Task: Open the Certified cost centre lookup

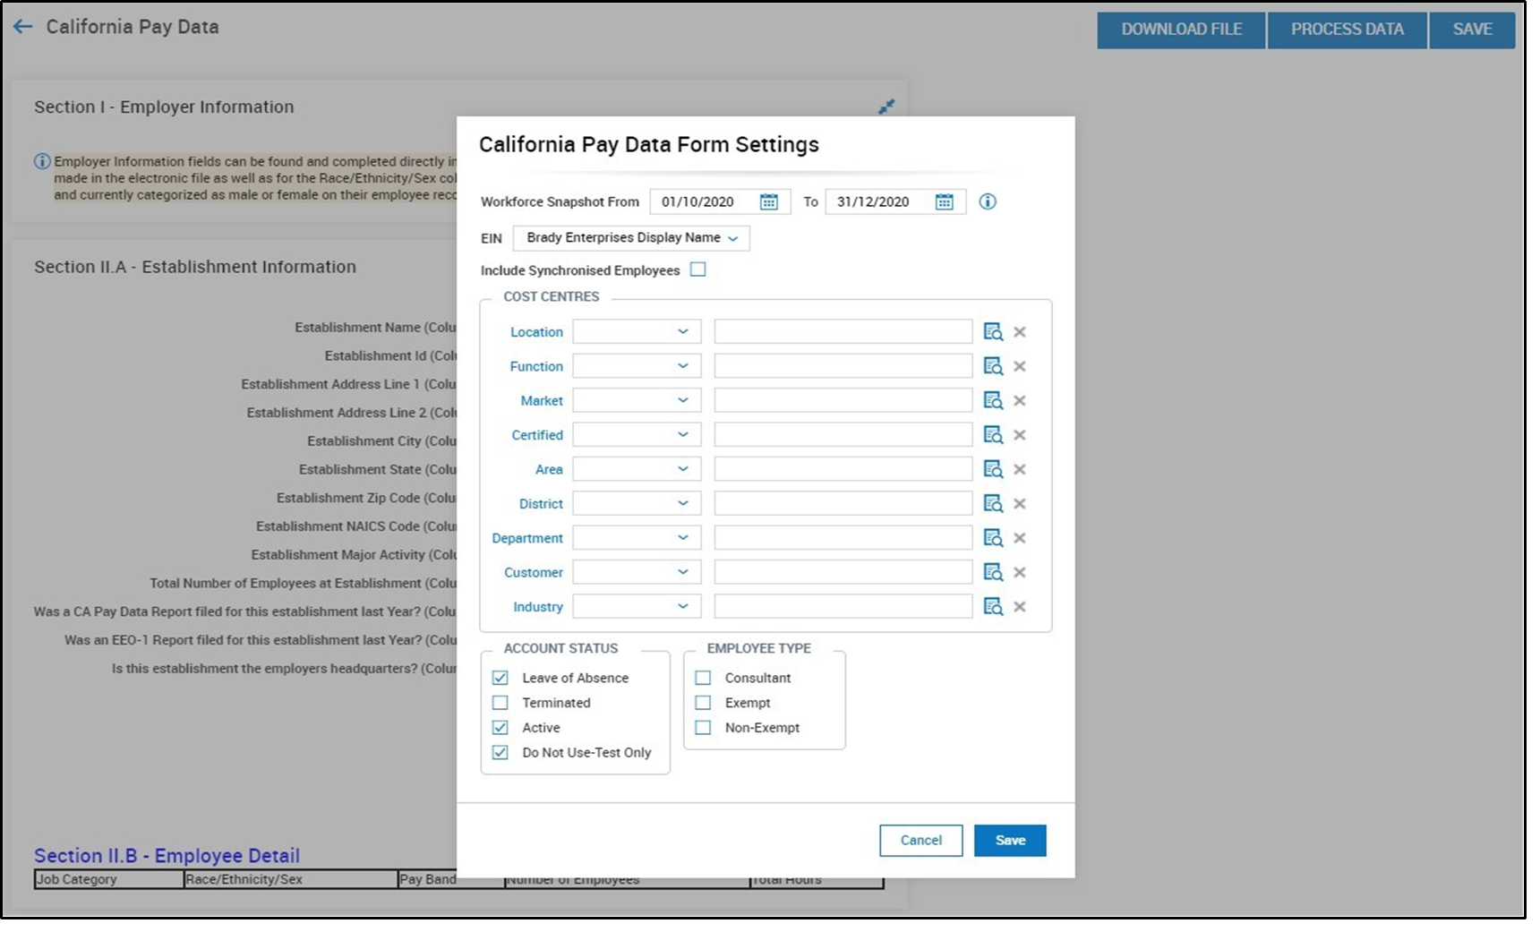Action: (x=993, y=435)
